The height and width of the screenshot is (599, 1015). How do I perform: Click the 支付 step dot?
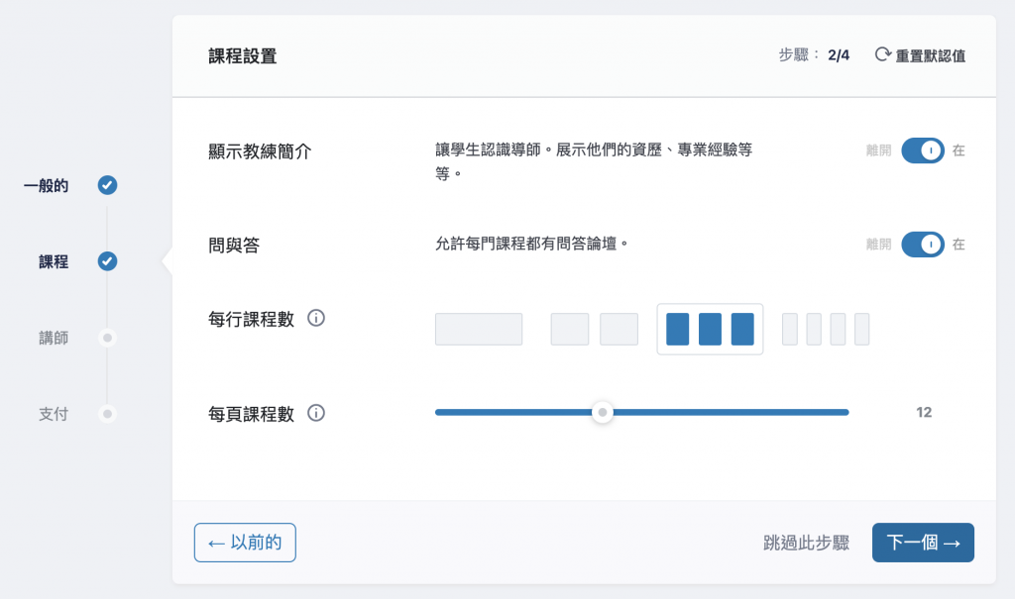[107, 414]
